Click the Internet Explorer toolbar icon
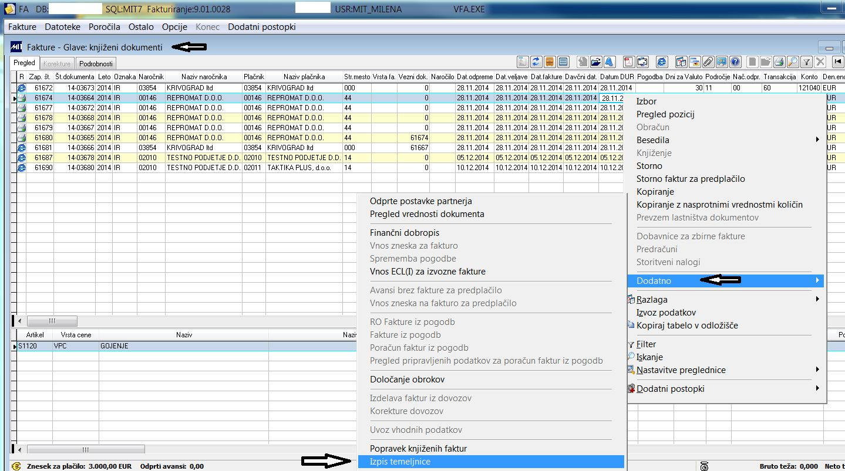This screenshot has height=471, width=845. 662,62
